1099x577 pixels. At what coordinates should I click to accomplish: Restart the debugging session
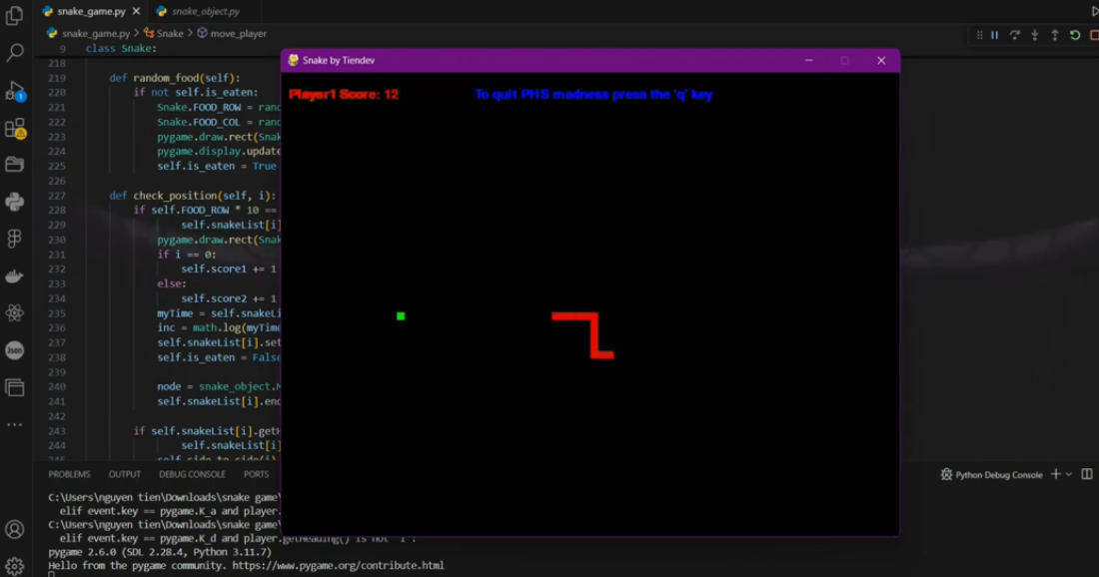click(1075, 35)
